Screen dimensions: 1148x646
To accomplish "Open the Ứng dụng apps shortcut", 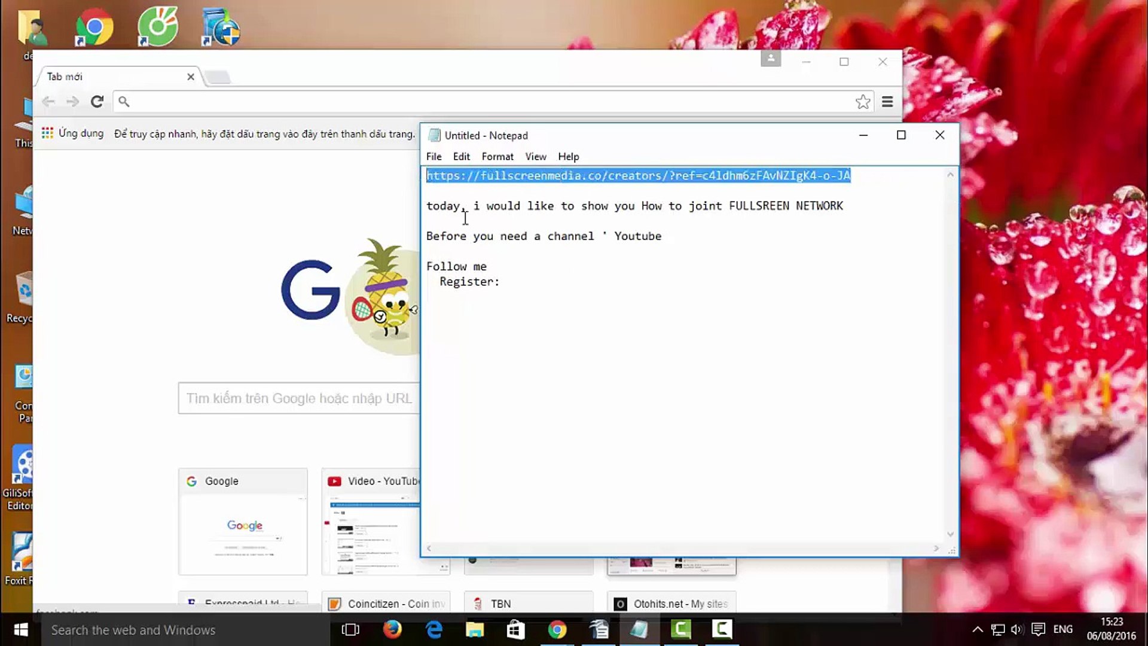I will coord(72,133).
